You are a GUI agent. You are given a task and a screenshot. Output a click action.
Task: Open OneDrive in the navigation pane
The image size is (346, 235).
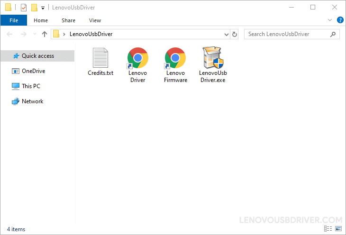pos(33,71)
